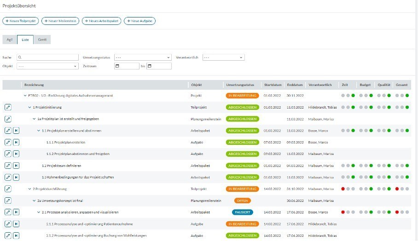Click jump icon for 1.3 Rahmenbedingungen row
The image size is (418, 241).
click(16, 177)
